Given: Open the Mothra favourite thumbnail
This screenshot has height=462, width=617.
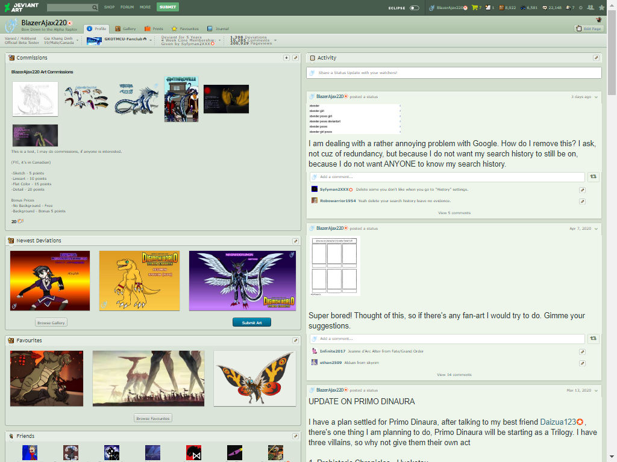Looking at the screenshot, I should (255, 378).
